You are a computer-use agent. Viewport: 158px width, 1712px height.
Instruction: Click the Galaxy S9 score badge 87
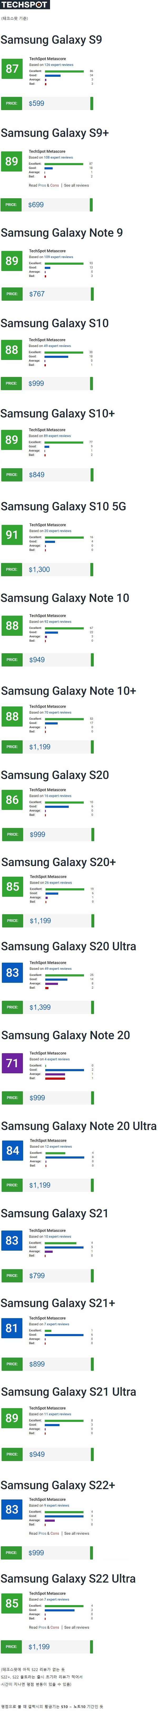coord(12,69)
